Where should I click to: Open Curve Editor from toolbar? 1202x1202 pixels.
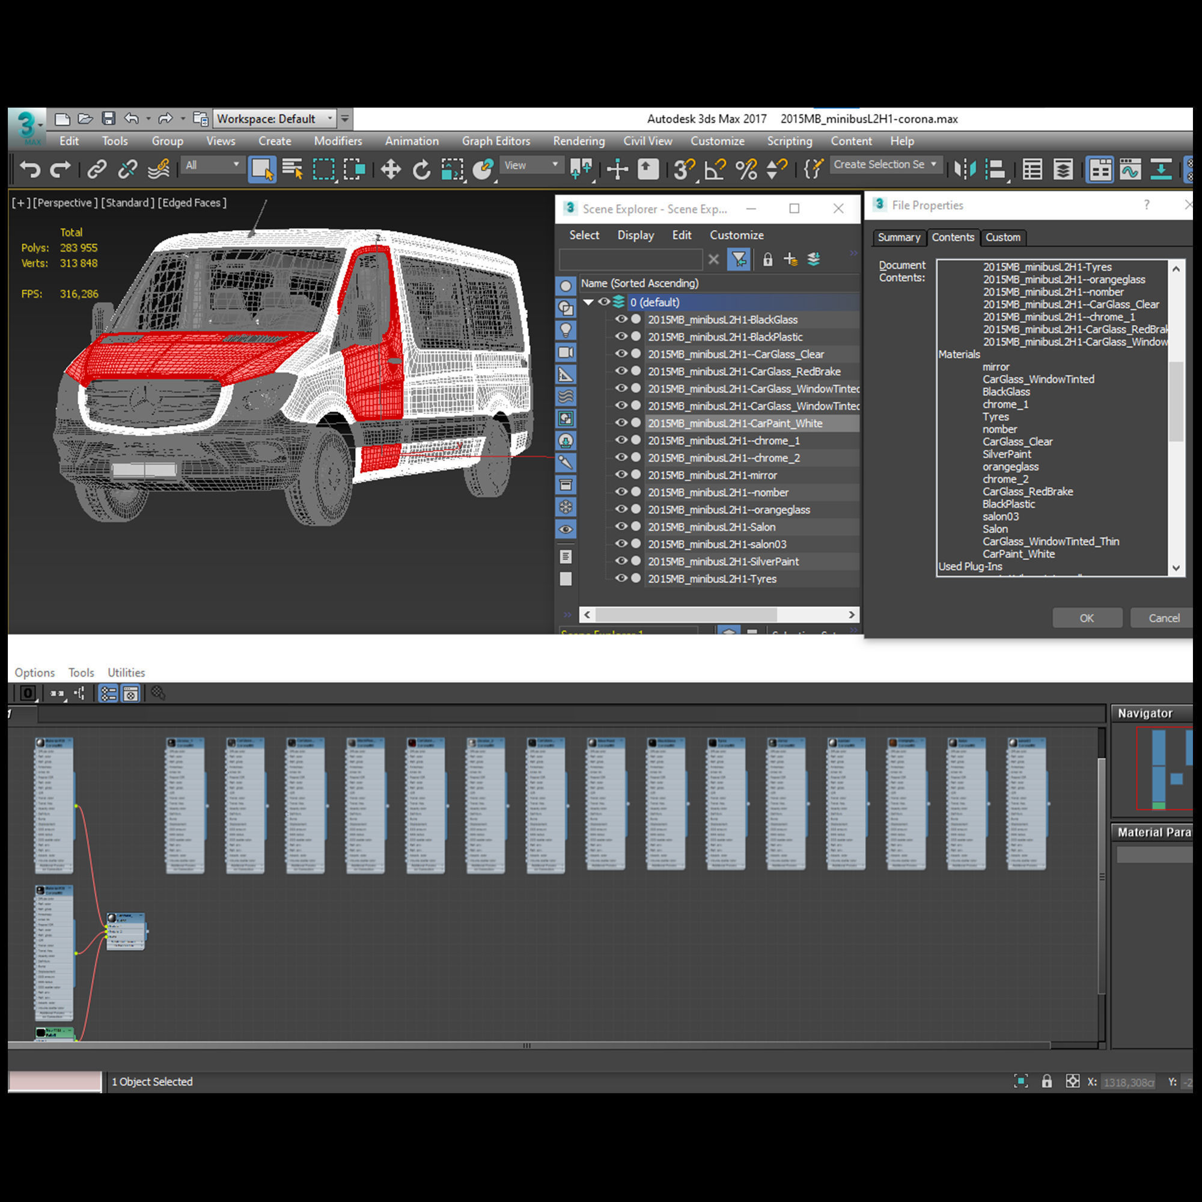tap(1130, 169)
